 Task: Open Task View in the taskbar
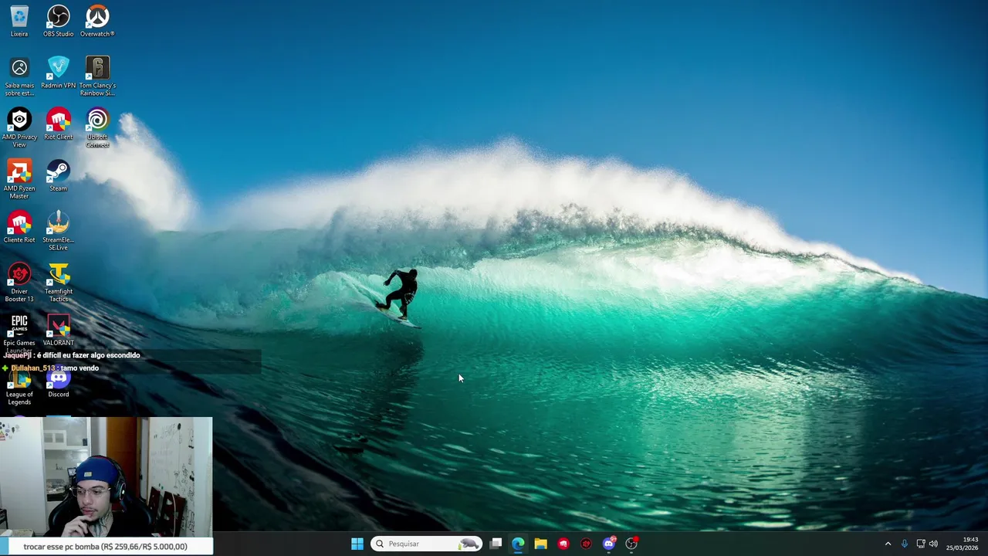pos(496,544)
